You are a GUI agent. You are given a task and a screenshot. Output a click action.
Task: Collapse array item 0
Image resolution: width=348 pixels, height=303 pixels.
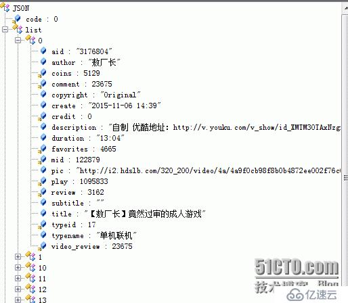point(18,40)
